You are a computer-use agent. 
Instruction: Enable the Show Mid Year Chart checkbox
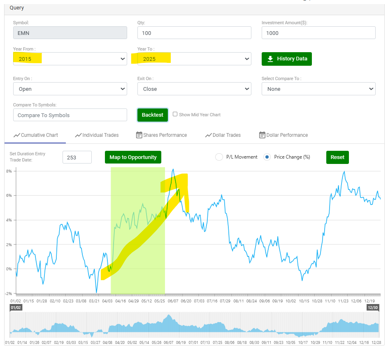(175, 114)
